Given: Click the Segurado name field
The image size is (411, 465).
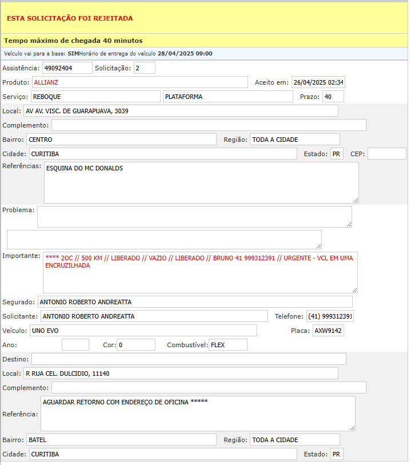Looking at the screenshot, I should pyautogui.click(x=195, y=302).
